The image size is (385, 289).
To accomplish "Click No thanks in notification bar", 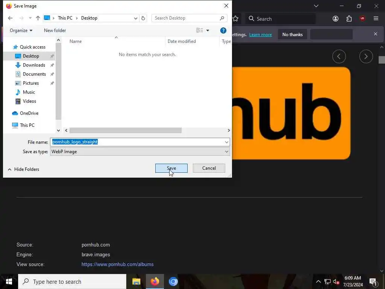I will [x=293, y=35].
